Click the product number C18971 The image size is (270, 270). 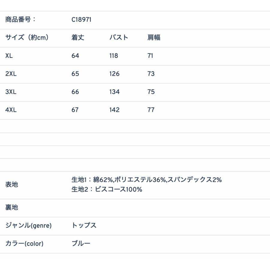pos(81,20)
